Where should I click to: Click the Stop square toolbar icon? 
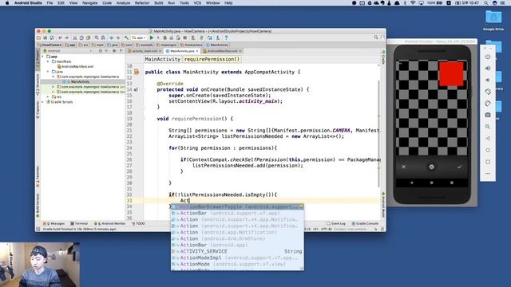click(184, 37)
